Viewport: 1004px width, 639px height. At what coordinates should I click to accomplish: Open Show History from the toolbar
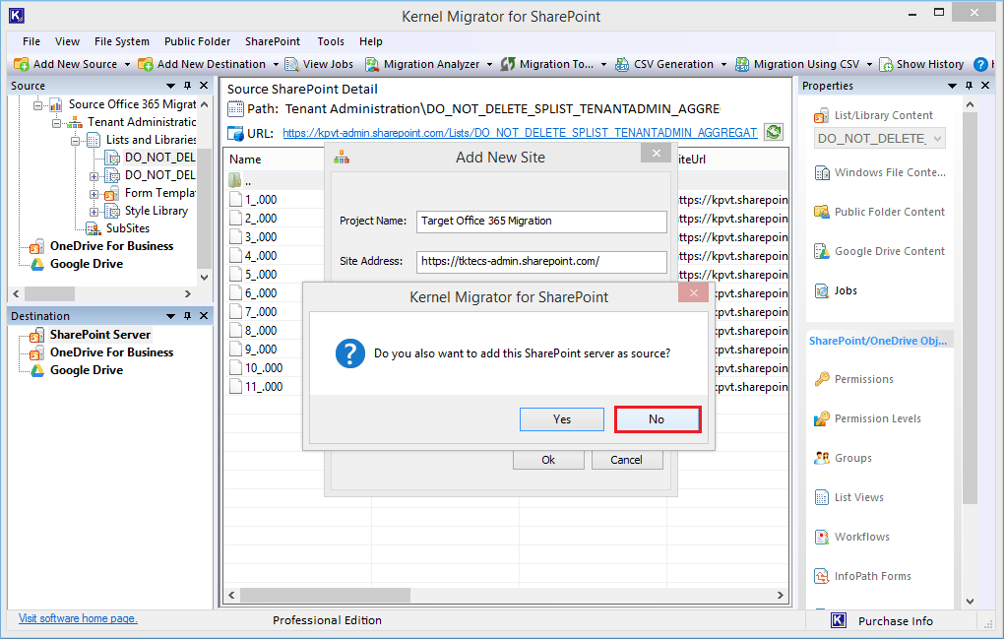921,64
